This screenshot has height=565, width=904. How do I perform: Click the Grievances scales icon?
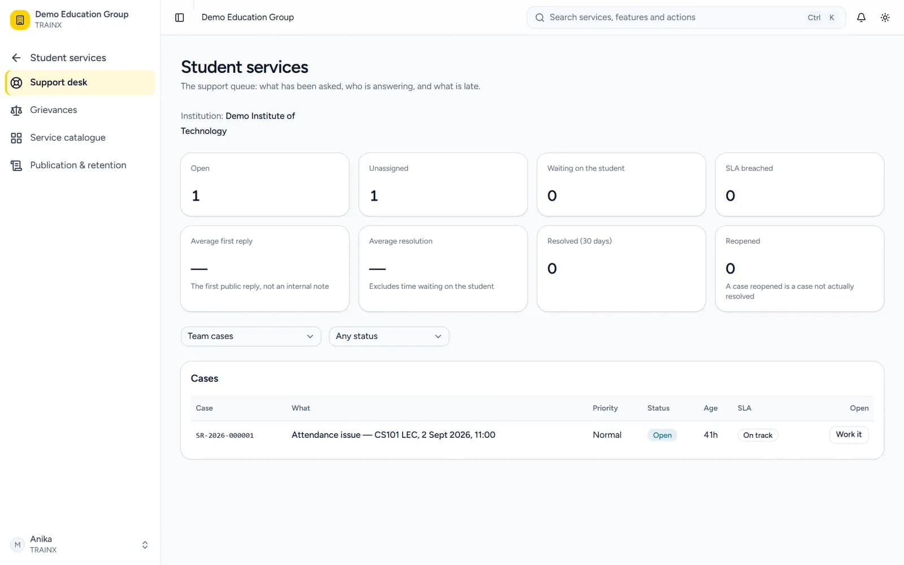(x=16, y=110)
